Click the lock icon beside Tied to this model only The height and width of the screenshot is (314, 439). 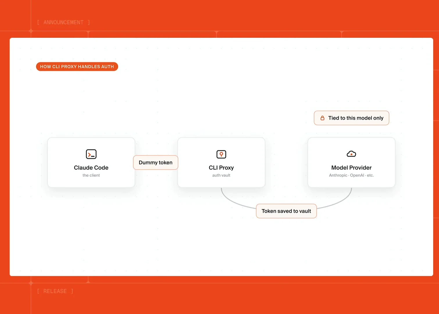[322, 118]
